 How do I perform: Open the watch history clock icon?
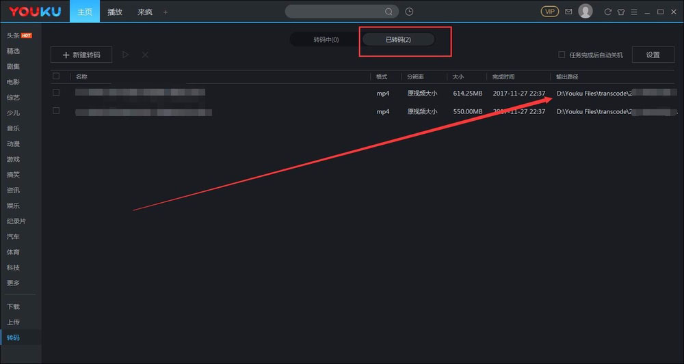pos(409,12)
